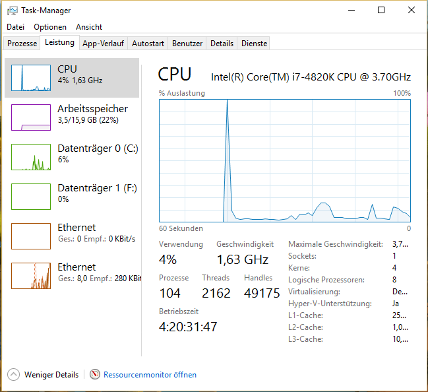The height and width of the screenshot is (392, 428).
Task: Select Datenträger 1 (F:) disk graph
Action: (x=31, y=197)
